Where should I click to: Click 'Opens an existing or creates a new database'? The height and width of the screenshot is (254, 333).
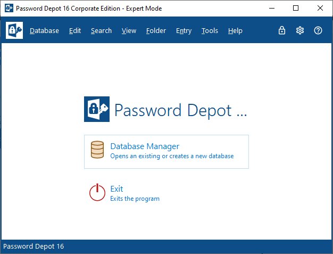tap(172, 156)
